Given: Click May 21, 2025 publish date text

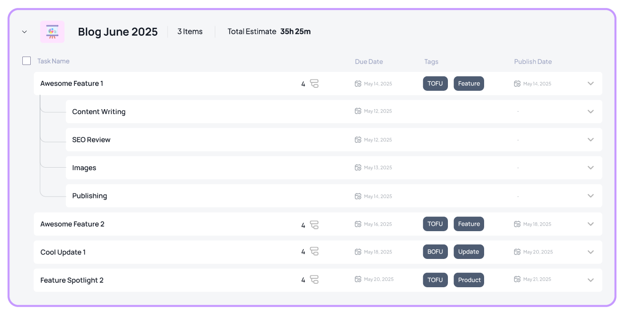Looking at the screenshot, I should tap(537, 279).
